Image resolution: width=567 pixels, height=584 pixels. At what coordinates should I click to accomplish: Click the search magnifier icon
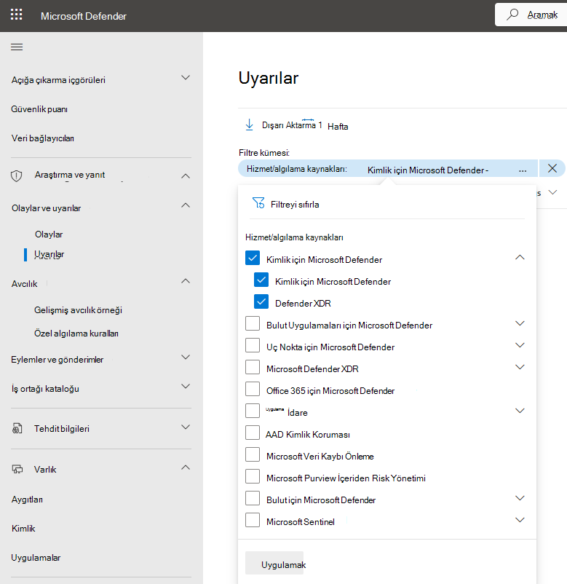tap(512, 15)
